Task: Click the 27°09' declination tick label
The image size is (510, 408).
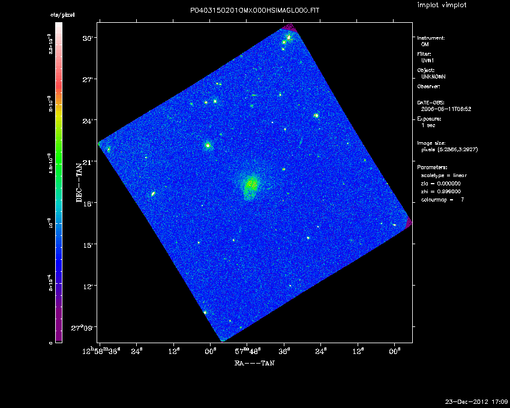Action: (x=82, y=328)
